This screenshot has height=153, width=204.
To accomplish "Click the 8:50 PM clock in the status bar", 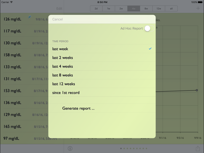I will (102, 2).
